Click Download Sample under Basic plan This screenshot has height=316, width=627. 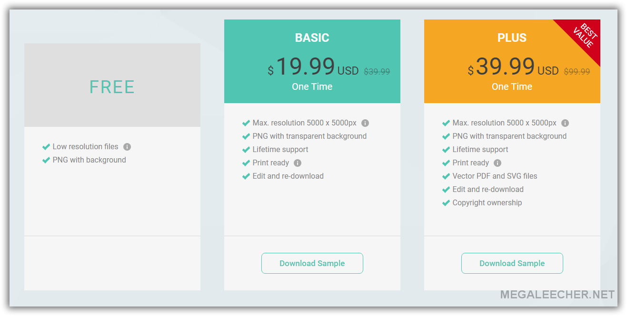coord(312,263)
